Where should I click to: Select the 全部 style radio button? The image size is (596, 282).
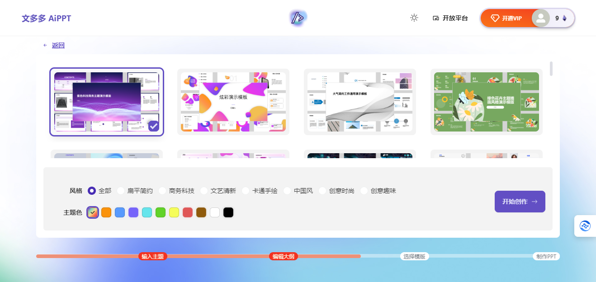tap(92, 191)
